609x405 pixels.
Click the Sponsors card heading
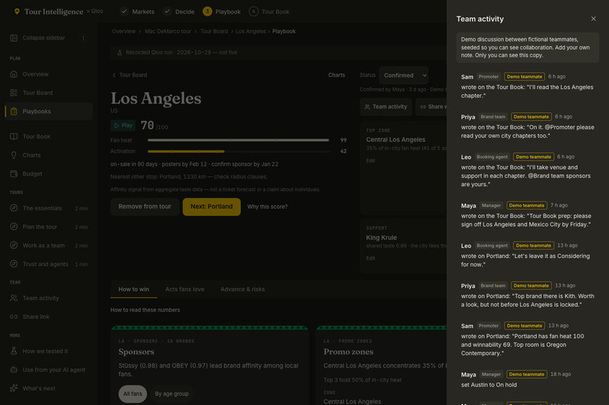click(x=136, y=352)
